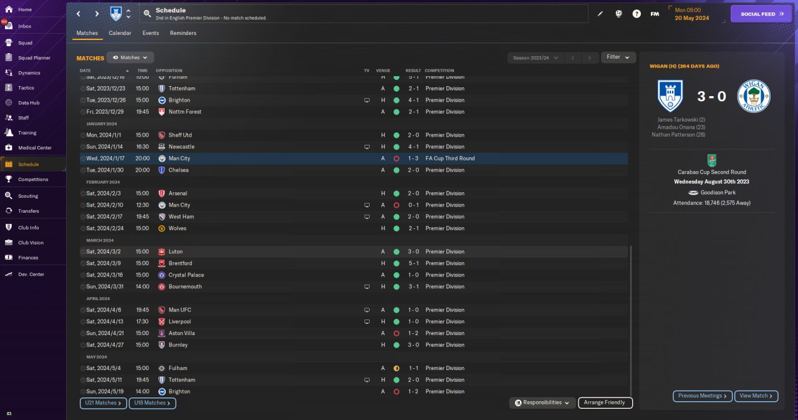The height and width of the screenshot is (420, 798).
Task: Select the Luton match row
Action: point(353,252)
